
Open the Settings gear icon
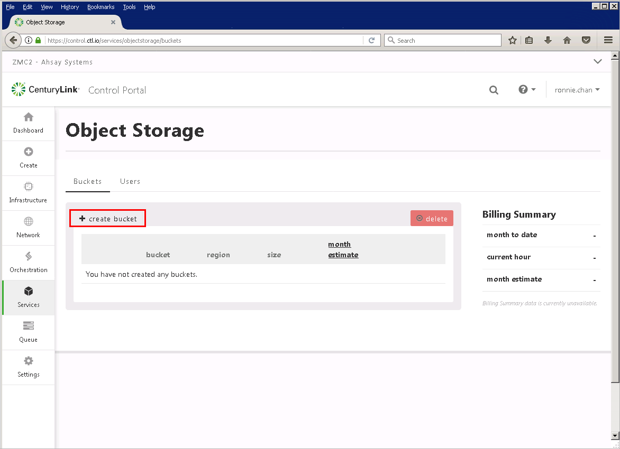pyautogui.click(x=29, y=361)
